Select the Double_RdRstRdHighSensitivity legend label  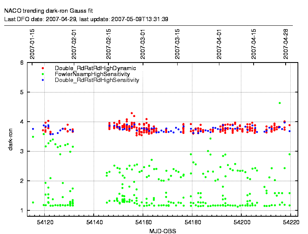[97, 79]
